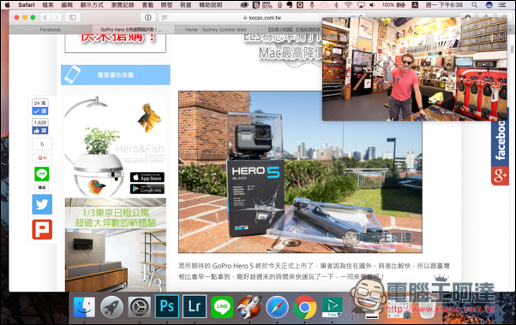Open the volume control in menu bar
Viewport: 516px width, 325px height.
(372, 4)
